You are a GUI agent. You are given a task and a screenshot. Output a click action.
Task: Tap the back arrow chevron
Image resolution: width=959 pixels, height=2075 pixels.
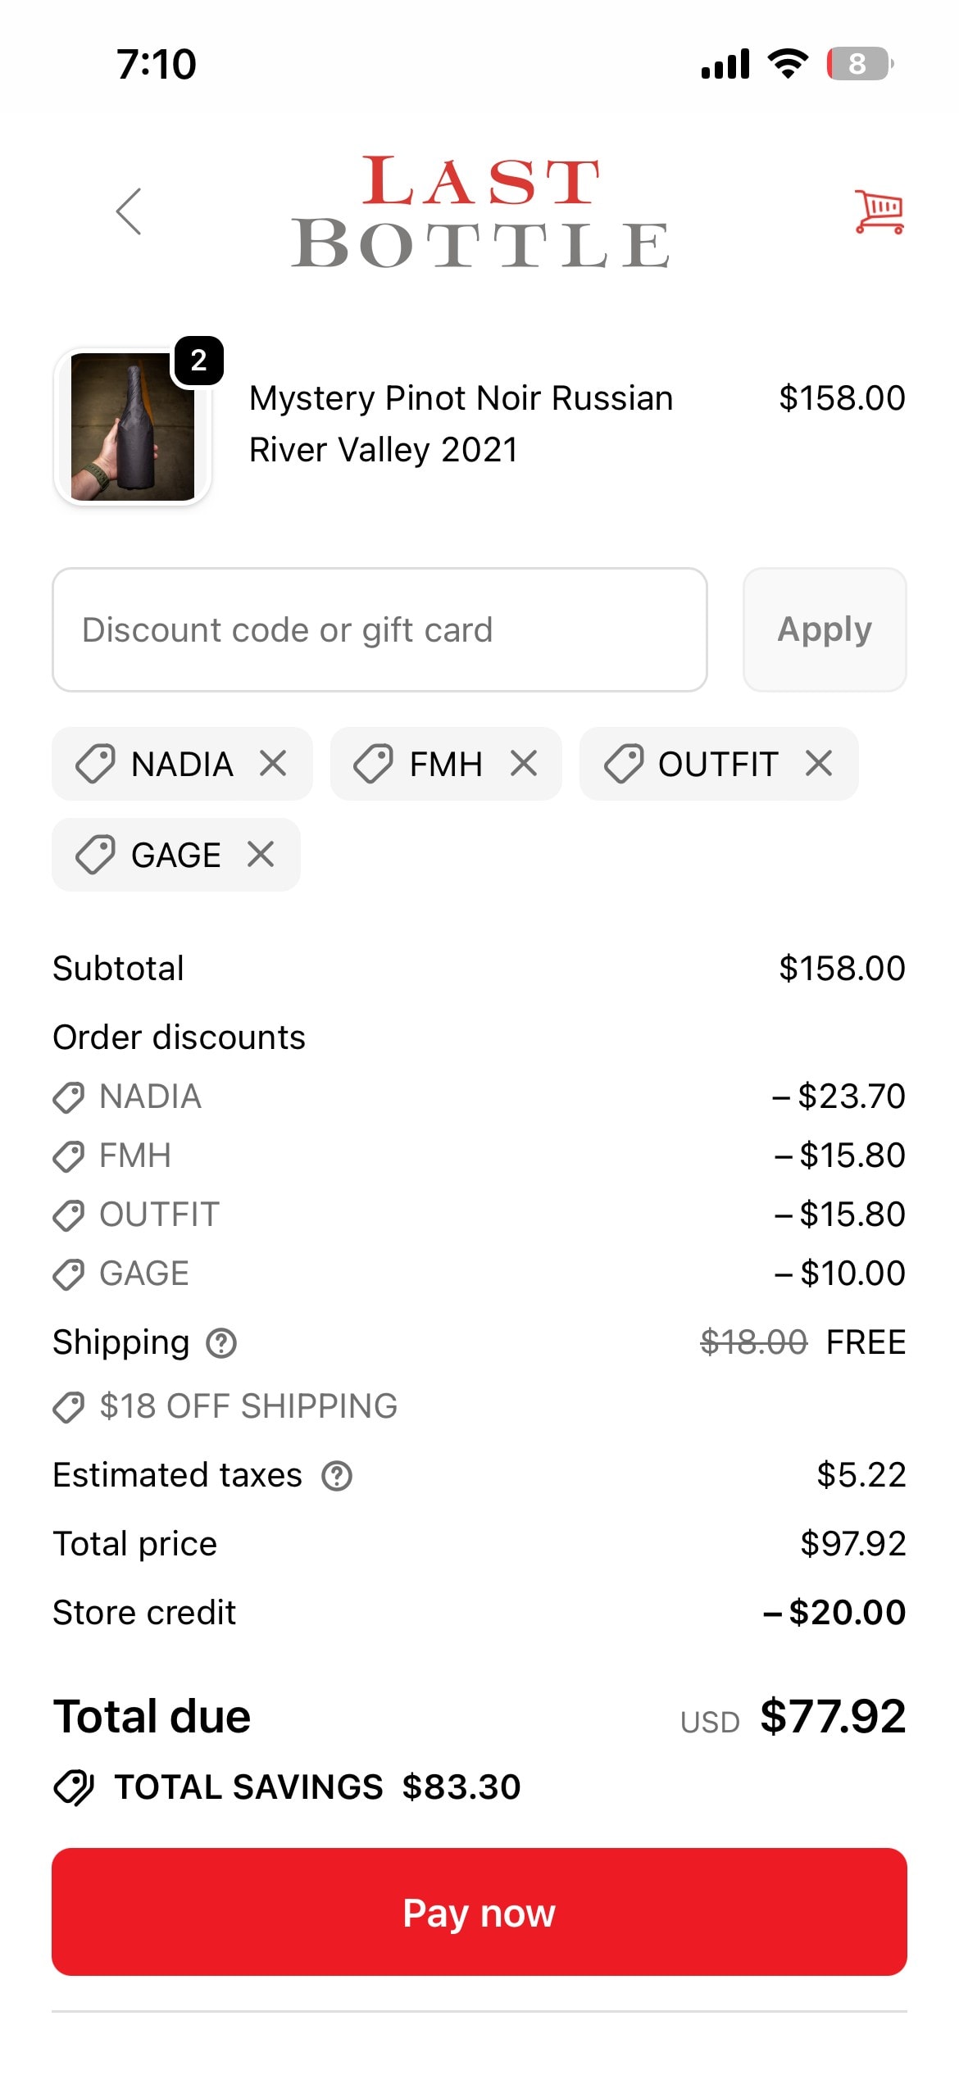(129, 211)
